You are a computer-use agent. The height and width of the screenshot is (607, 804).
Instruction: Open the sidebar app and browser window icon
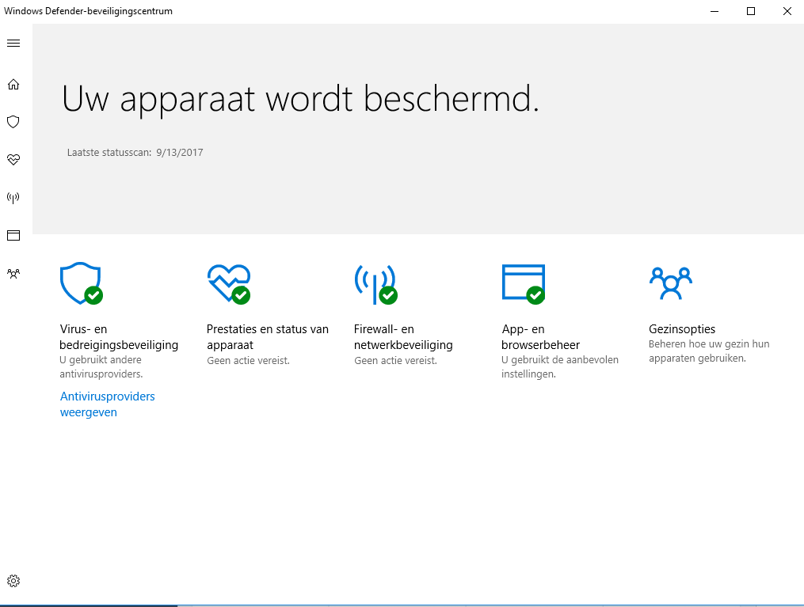[13, 235]
